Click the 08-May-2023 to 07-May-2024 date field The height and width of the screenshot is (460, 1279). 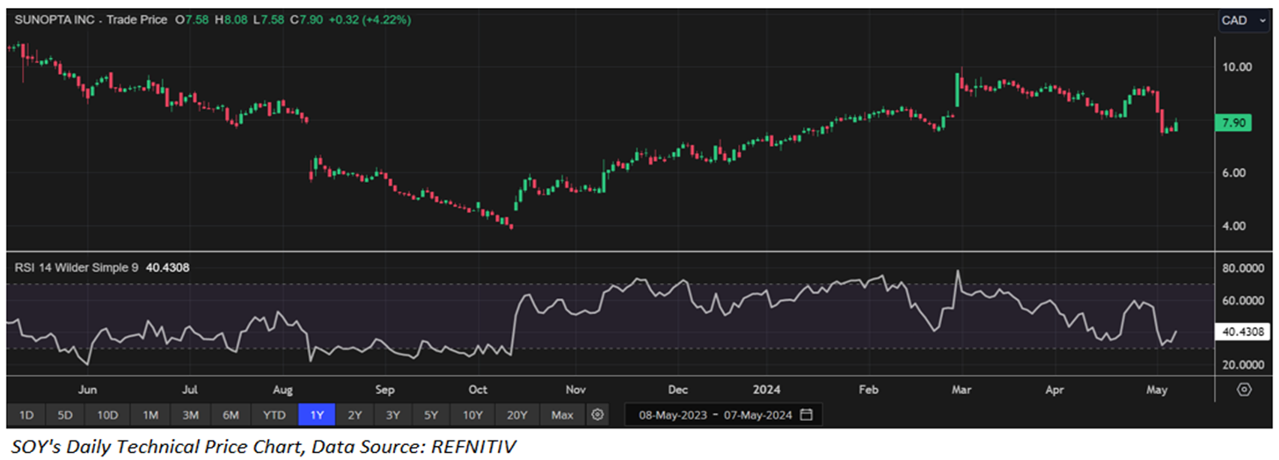coord(716,414)
